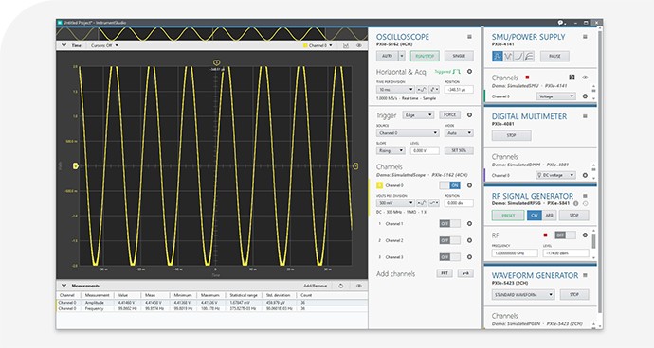
Task: Click the Trigger Level input field
Action: [425, 150]
